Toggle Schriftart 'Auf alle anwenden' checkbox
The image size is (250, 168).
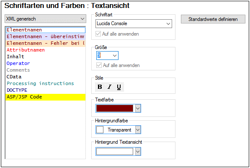click(x=98, y=34)
